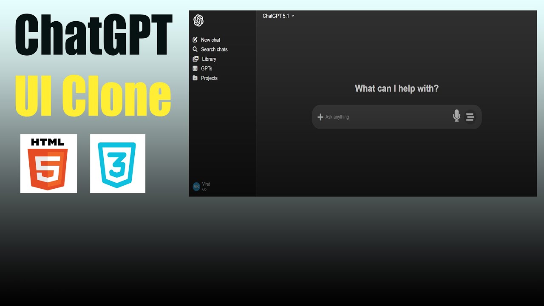
Task: Click the Library images icon
Action: [x=195, y=59]
